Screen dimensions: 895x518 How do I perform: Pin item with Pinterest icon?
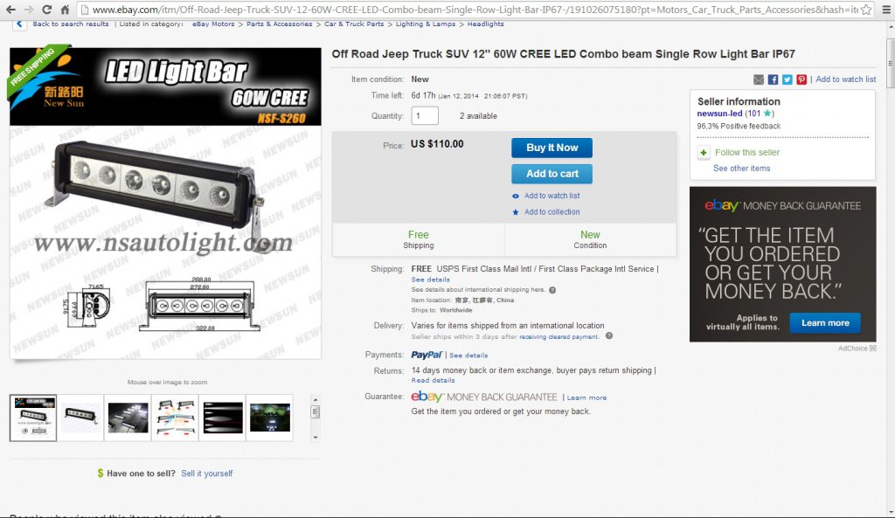click(801, 79)
